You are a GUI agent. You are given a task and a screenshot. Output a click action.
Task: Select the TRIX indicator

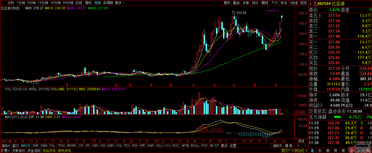click(x=61, y=146)
